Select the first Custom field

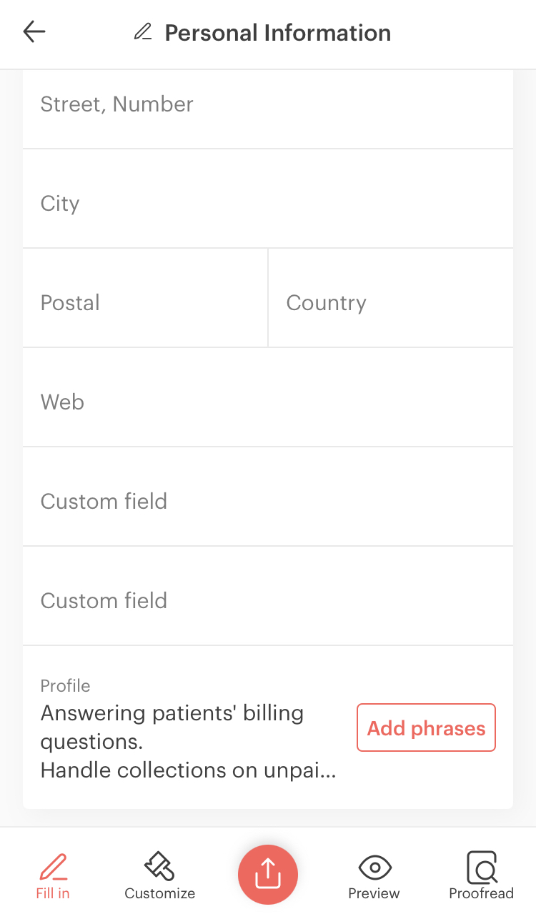tap(268, 502)
